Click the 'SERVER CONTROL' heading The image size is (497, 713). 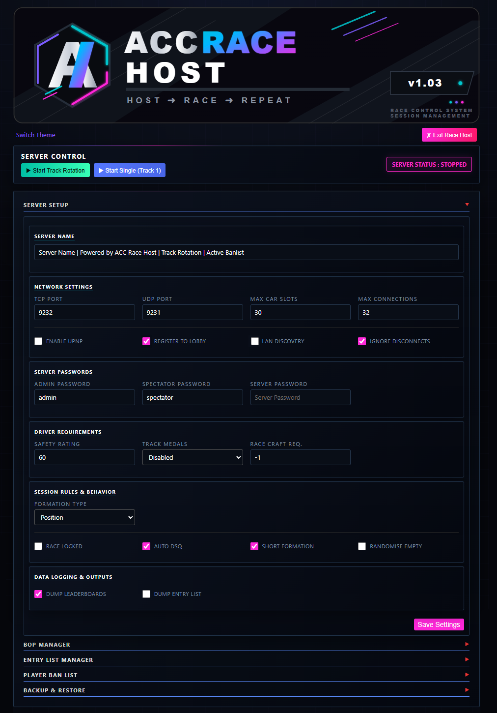click(x=54, y=156)
